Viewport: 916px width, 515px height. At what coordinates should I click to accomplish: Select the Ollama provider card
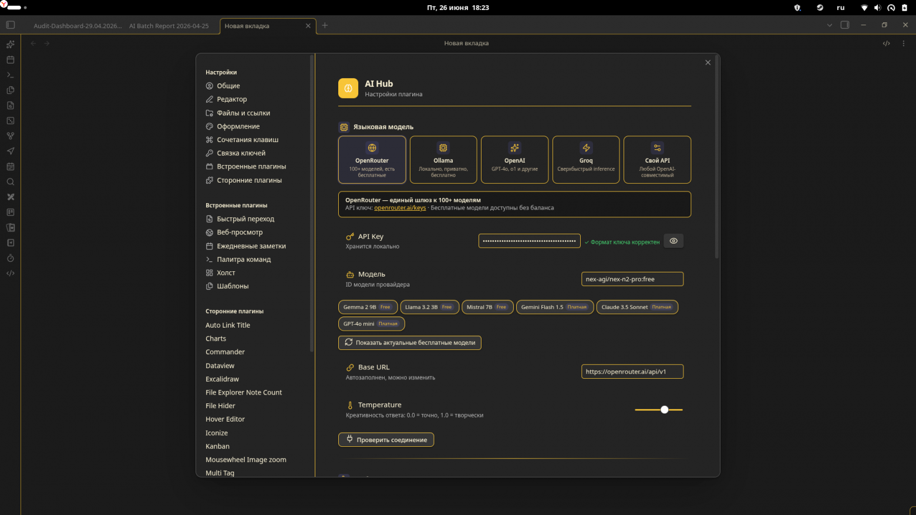pos(443,160)
